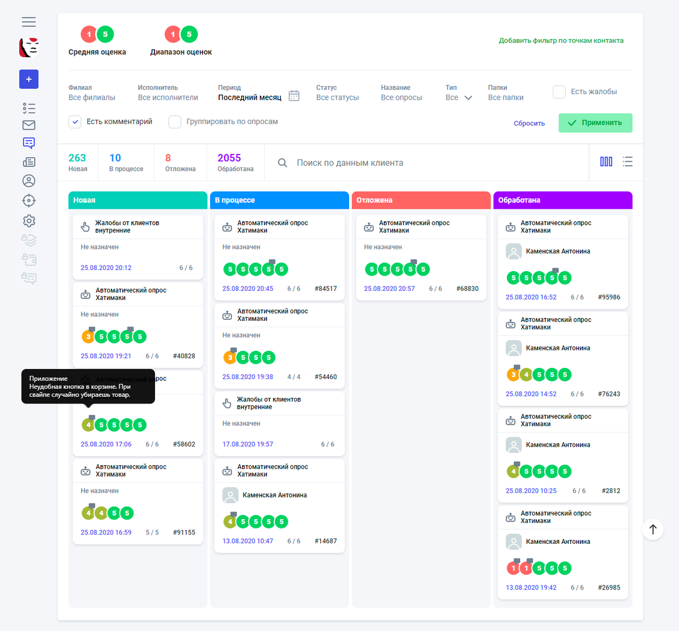Click Каменская Антонина avatar on card #95986

click(x=513, y=251)
